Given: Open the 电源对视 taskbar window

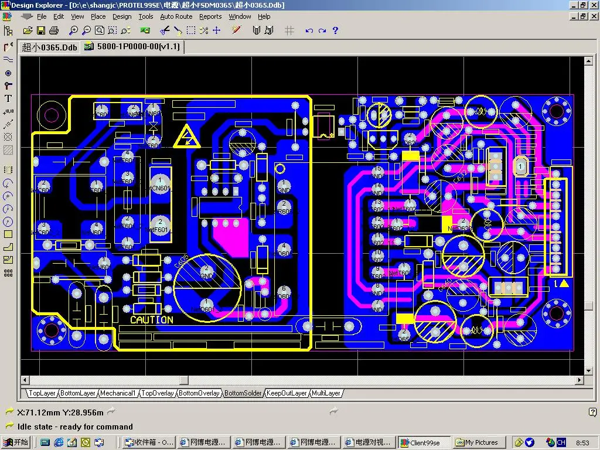Looking at the screenshot, I should click(368, 442).
